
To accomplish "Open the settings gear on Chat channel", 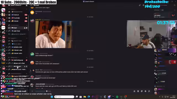I will pos(27,28).
